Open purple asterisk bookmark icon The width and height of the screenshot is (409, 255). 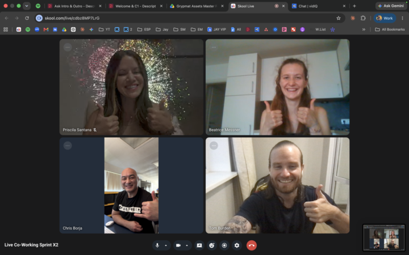coord(332,29)
